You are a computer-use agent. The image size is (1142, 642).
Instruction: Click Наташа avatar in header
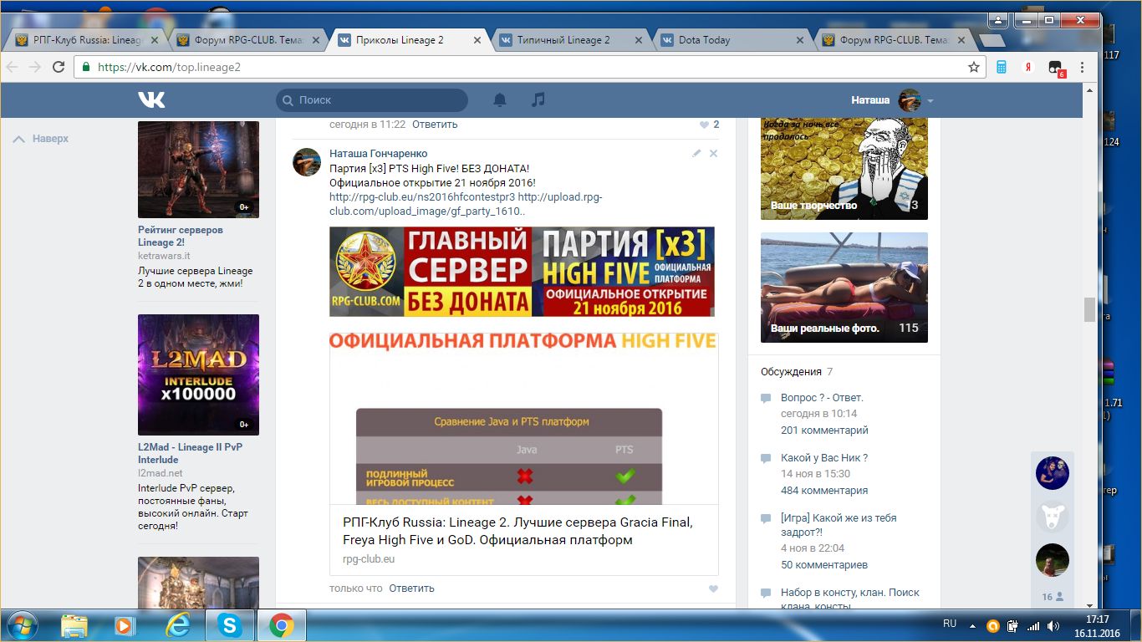(910, 100)
